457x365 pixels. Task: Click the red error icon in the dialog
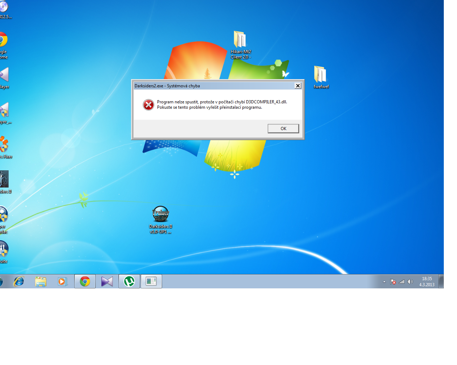[x=149, y=105]
